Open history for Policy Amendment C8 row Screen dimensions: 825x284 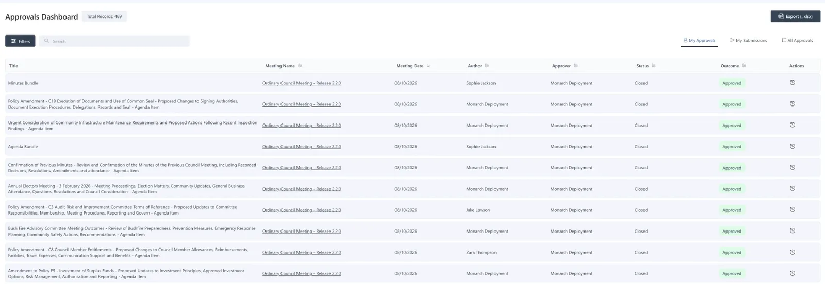click(793, 252)
